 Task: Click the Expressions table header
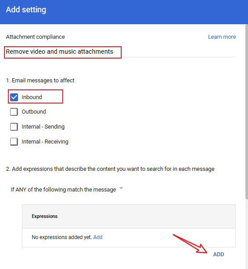click(129, 216)
